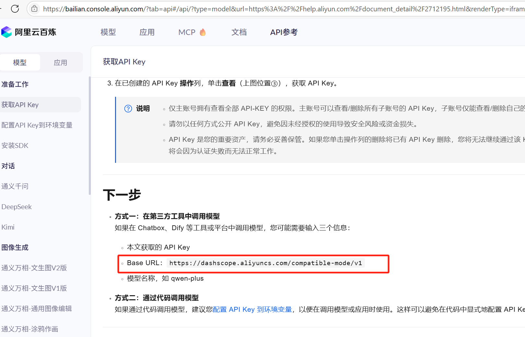This screenshot has height=337, width=525.
Task: Click the site security lock icon
Action: click(x=34, y=9)
